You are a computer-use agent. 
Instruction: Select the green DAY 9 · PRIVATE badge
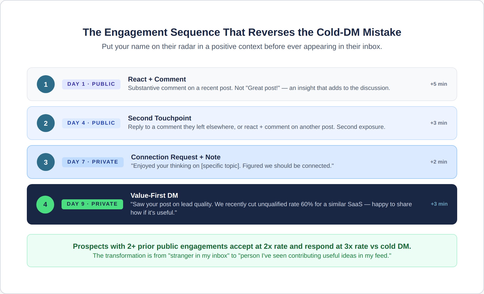tap(92, 204)
